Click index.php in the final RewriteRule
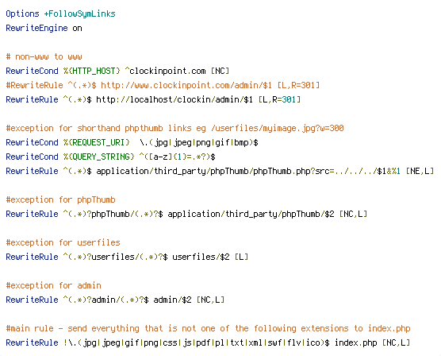The width and height of the screenshot is (441, 356). [356, 342]
